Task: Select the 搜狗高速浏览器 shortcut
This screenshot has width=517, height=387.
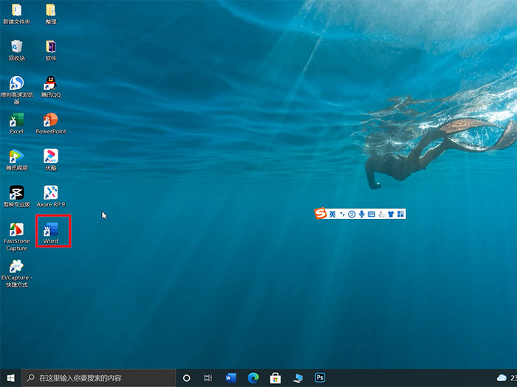Action: coord(16,90)
